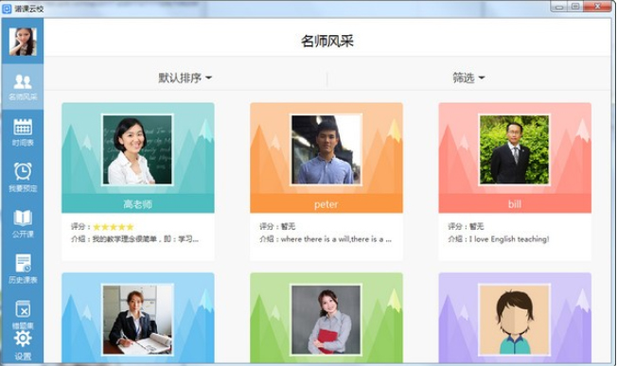This screenshot has height=366, width=617.
Task: Click the 高老师 name banner
Action: tap(138, 203)
